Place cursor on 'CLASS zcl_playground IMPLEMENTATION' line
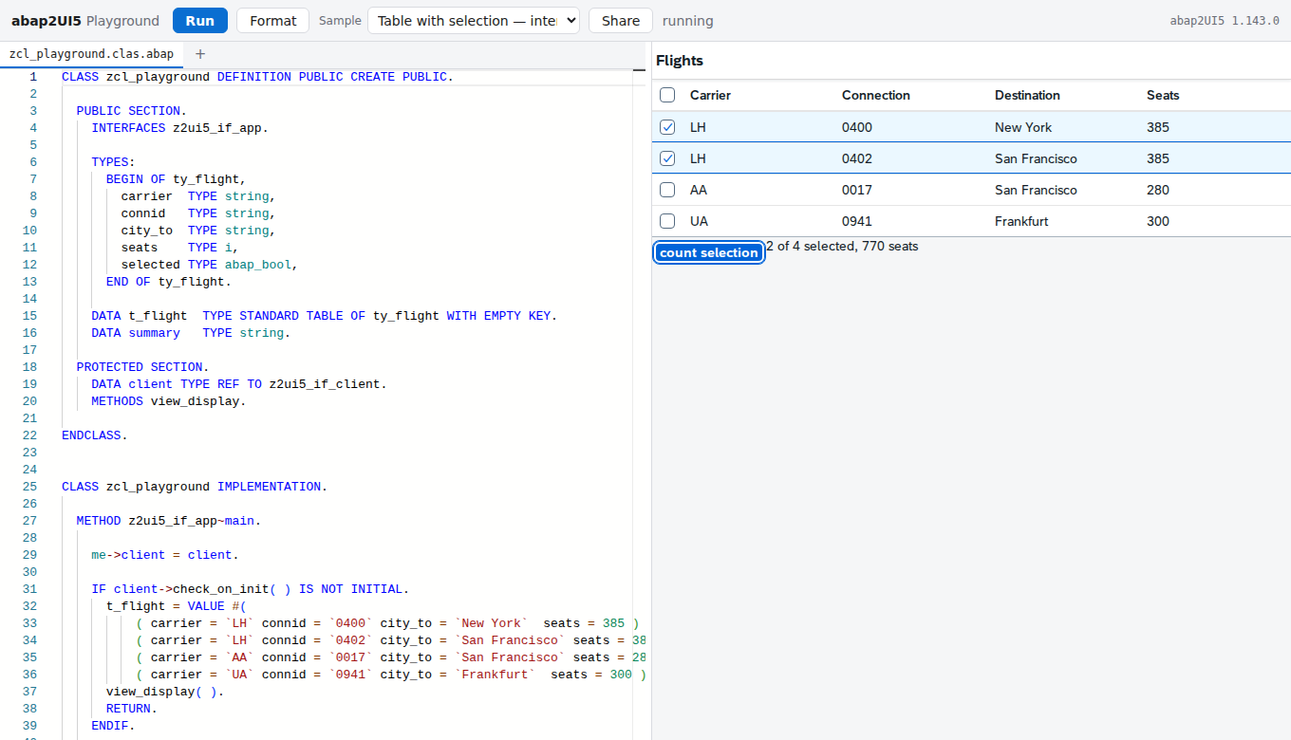1291x740 pixels. point(195,487)
